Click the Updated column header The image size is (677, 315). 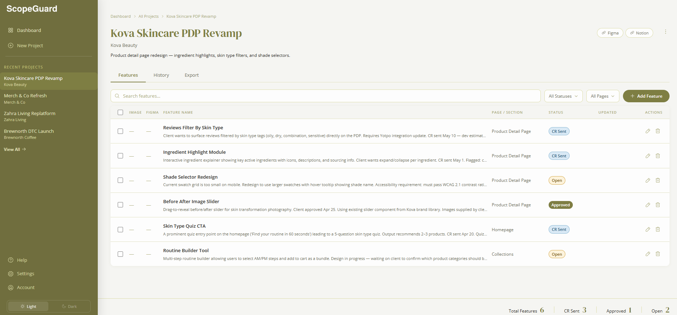click(x=607, y=113)
